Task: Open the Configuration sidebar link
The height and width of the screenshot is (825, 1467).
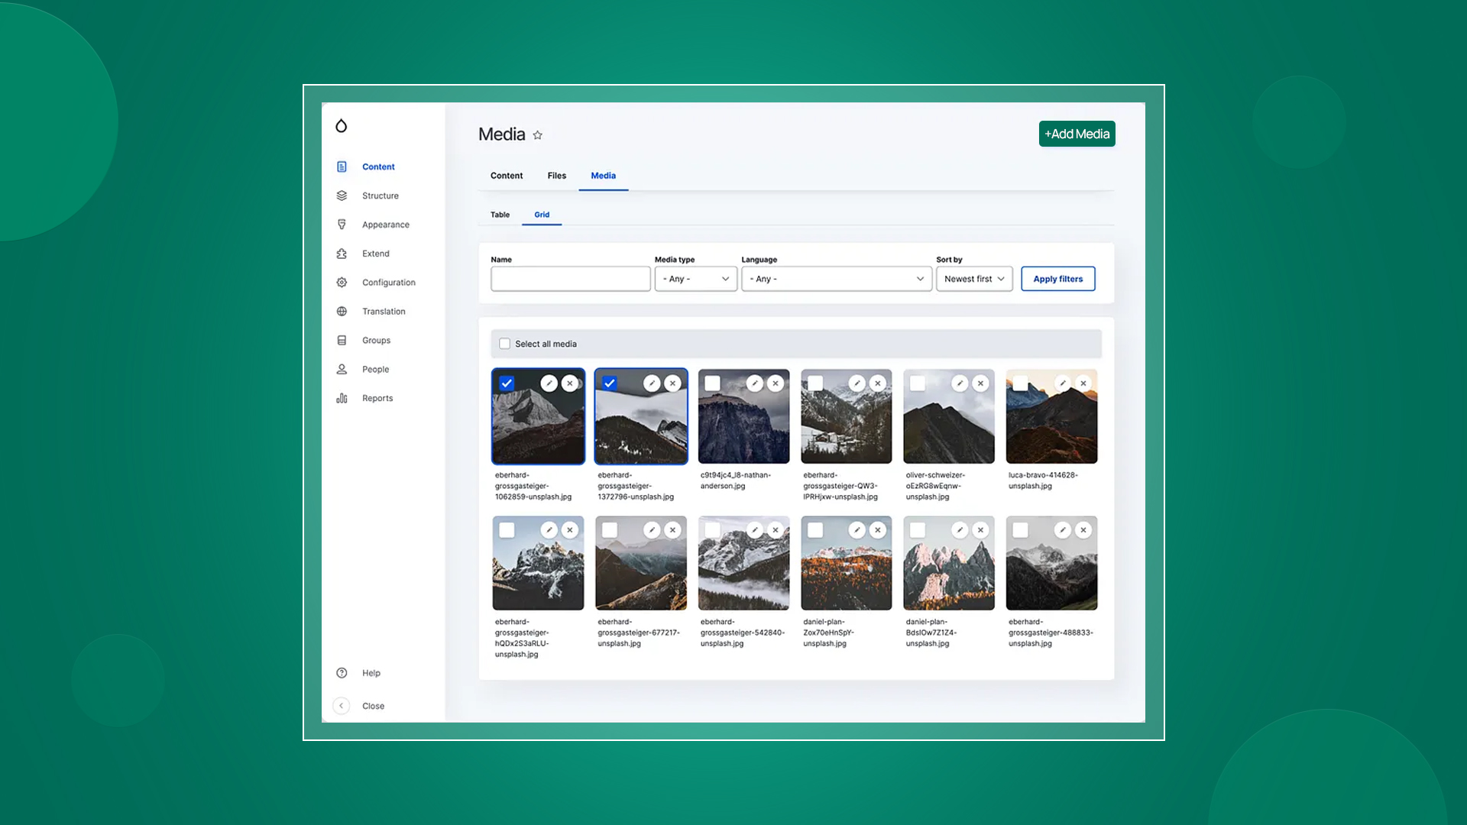Action: pyautogui.click(x=389, y=283)
